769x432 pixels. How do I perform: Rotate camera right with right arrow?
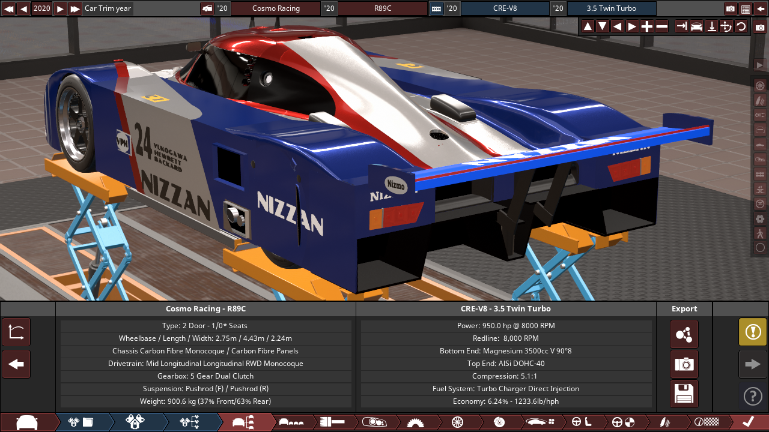click(632, 26)
